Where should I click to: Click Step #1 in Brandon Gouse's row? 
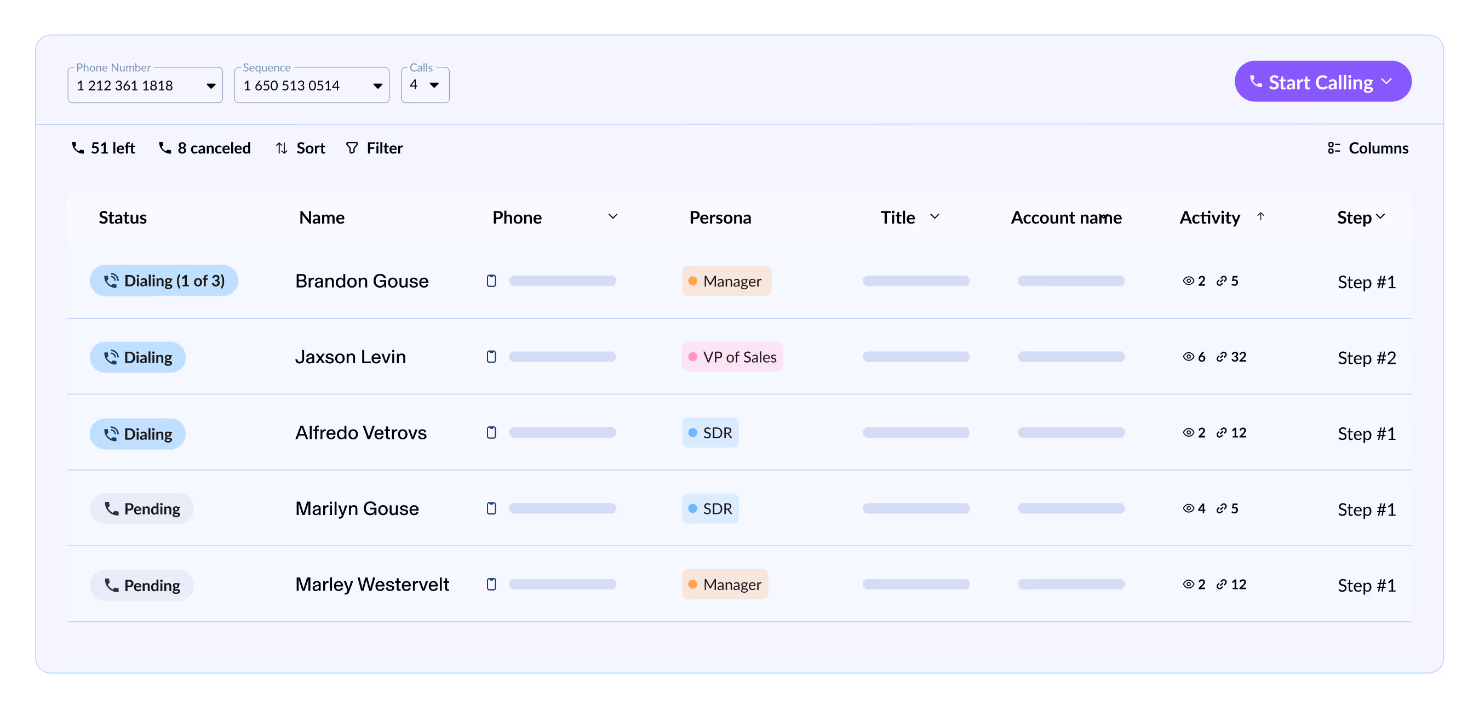pyautogui.click(x=1367, y=282)
